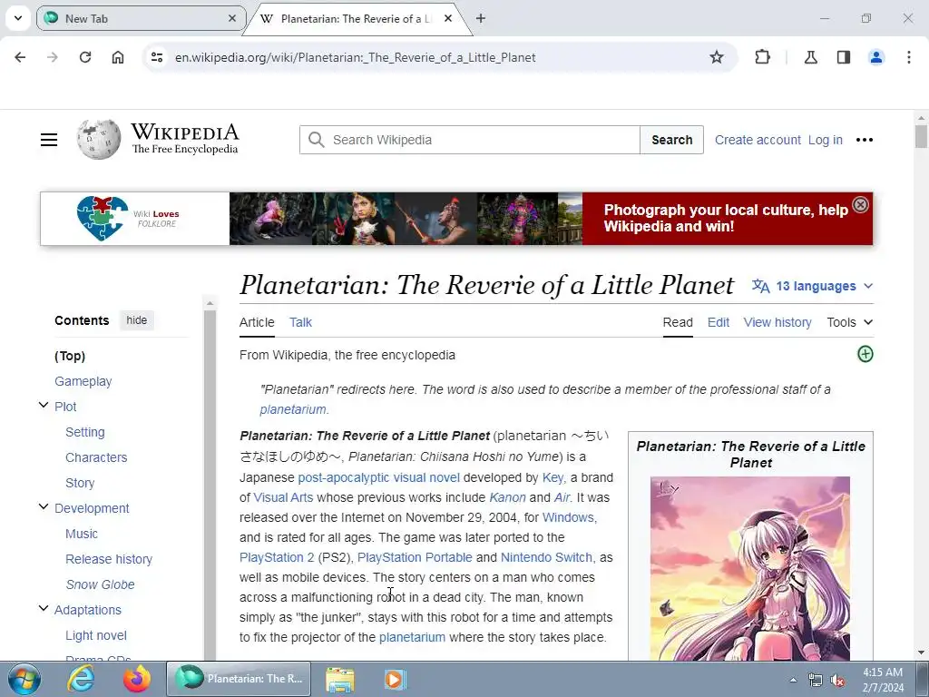
Task: Click the Wiki Loves Folklore banner
Action: (456, 219)
